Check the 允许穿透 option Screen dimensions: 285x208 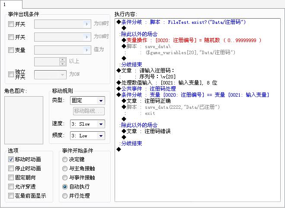(x=11, y=187)
